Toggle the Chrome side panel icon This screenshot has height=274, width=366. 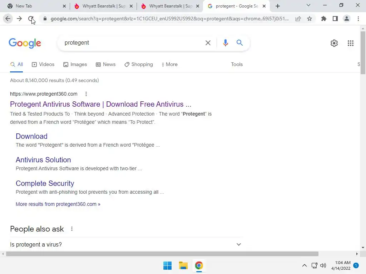(335, 19)
